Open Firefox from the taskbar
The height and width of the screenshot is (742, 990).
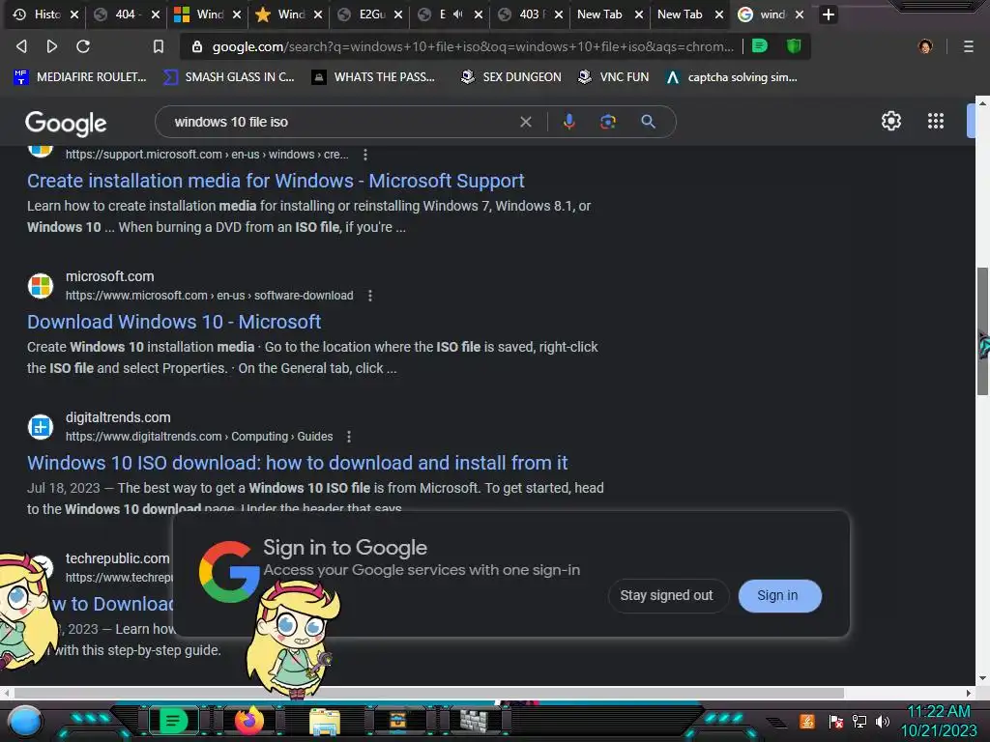tap(248, 720)
